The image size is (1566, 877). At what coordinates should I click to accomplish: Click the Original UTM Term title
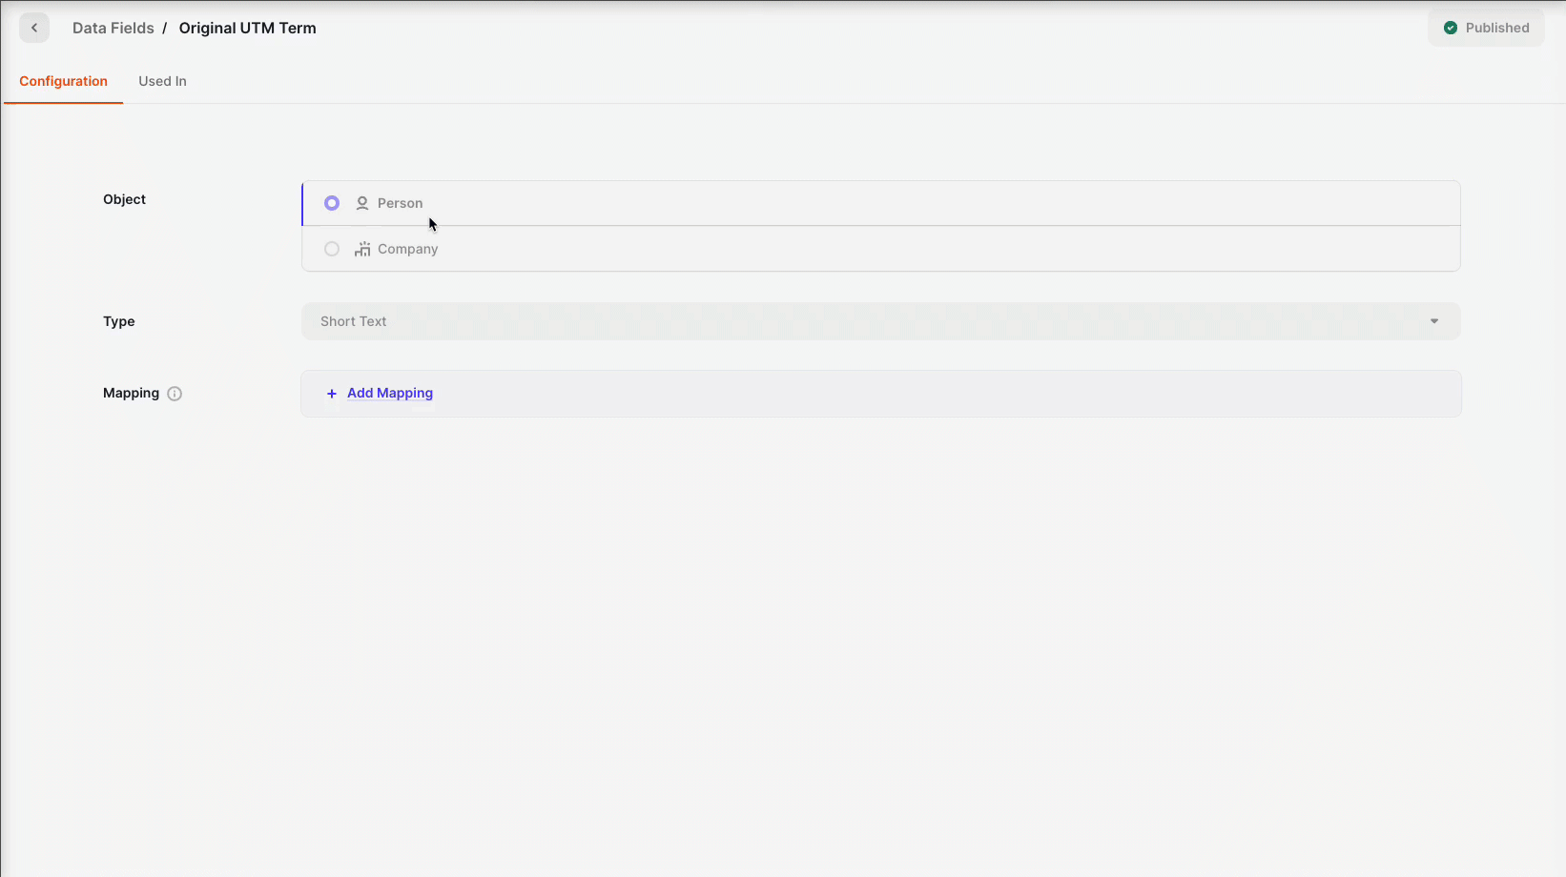[x=247, y=28]
